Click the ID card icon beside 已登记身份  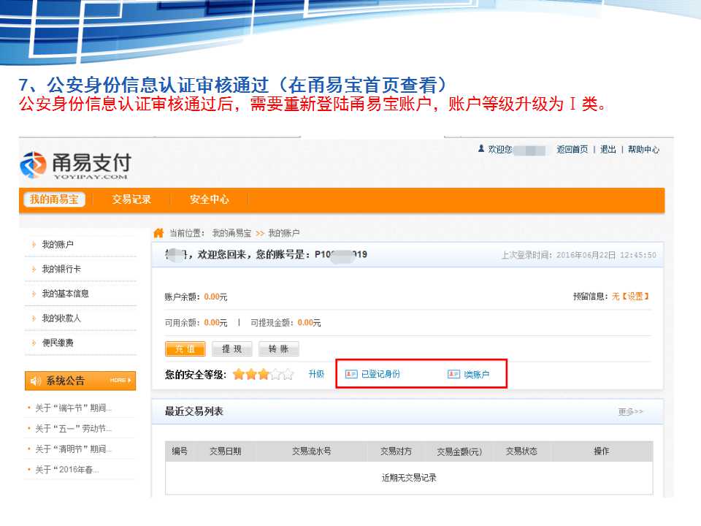point(351,374)
